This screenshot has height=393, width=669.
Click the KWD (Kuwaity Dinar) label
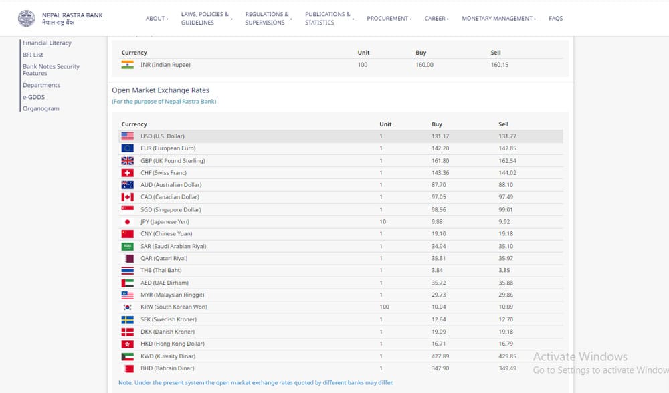point(168,356)
